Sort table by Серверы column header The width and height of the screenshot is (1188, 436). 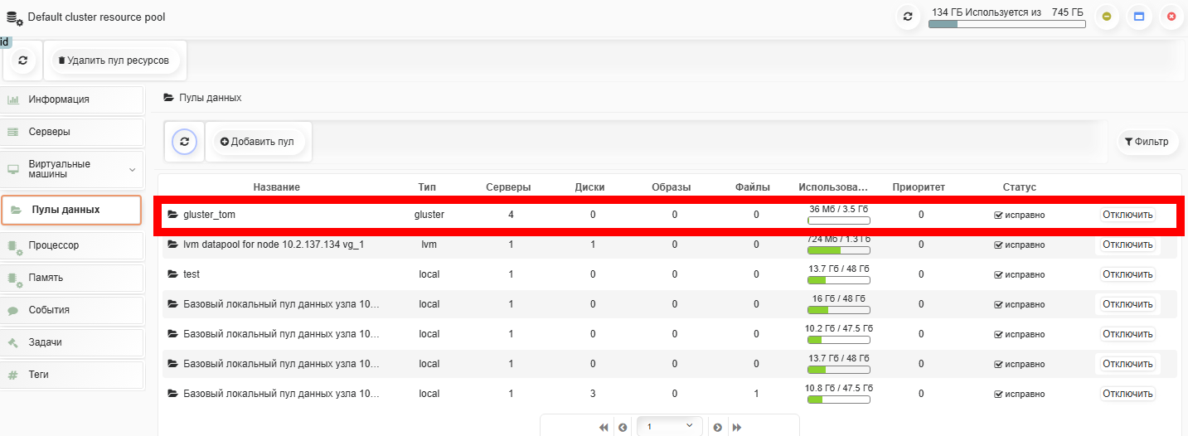click(508, 187)
